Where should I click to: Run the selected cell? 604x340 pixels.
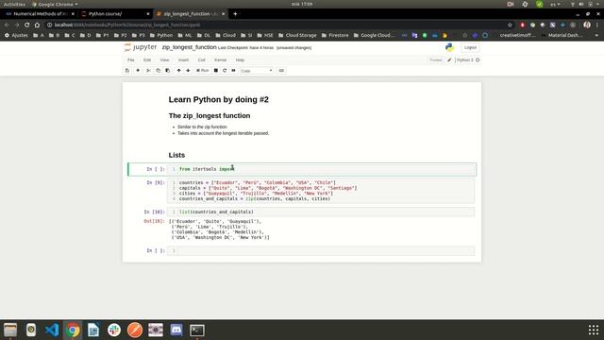(x=202, y=71)
